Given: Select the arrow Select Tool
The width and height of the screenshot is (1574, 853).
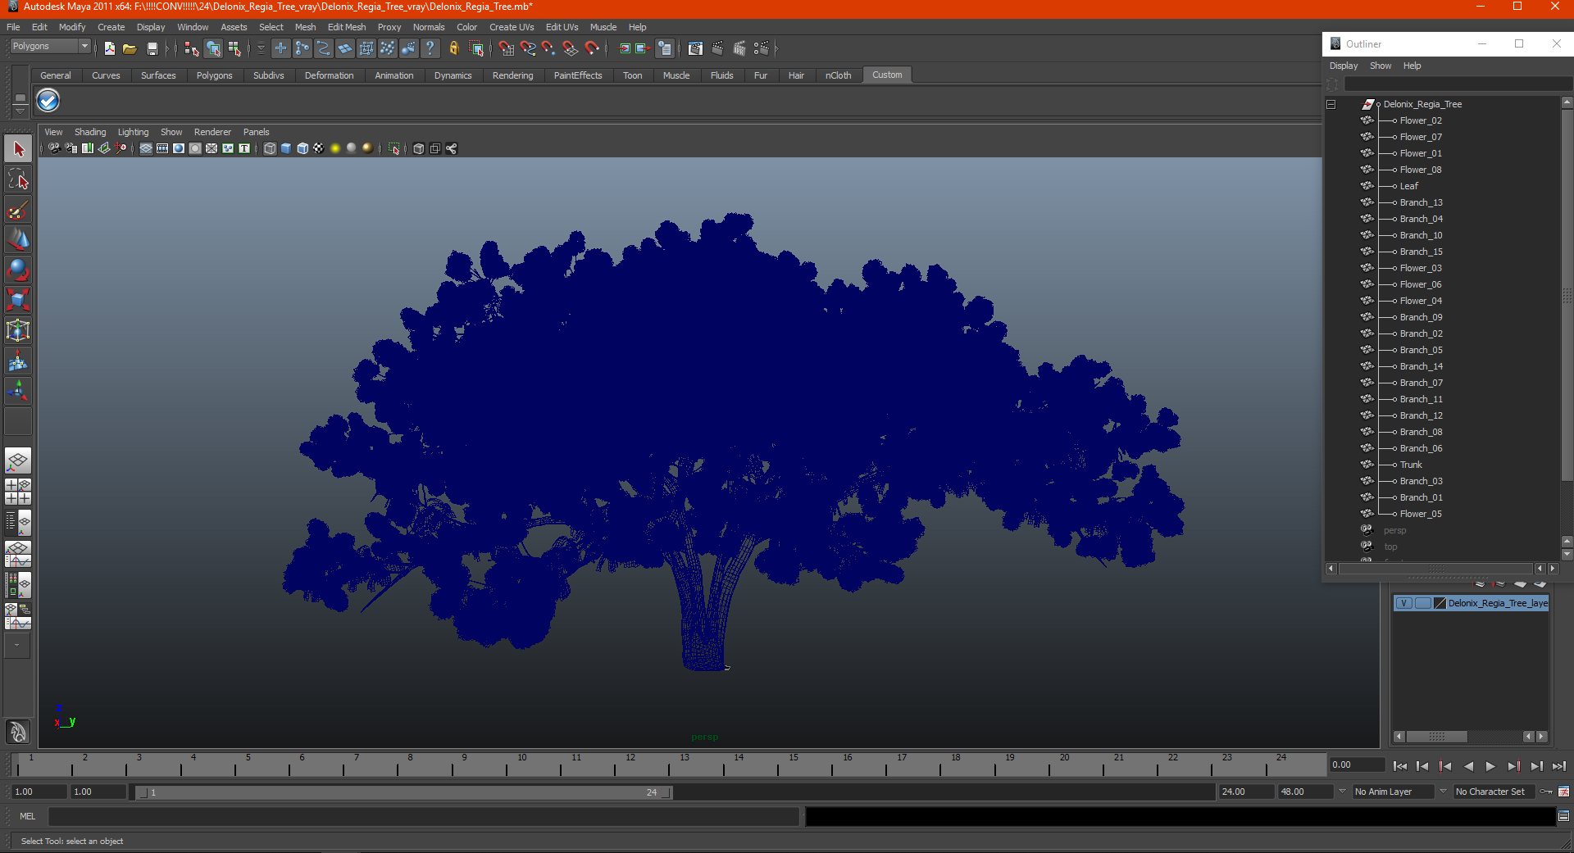Looking at the screenshot, I should pyautogui.click(x=18, y=149).
